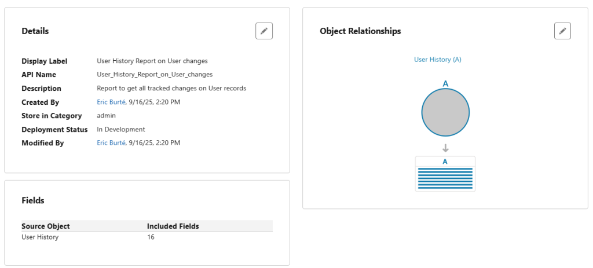
Task: Click the Store in Category value admin
Action: (x=107, y=116)
